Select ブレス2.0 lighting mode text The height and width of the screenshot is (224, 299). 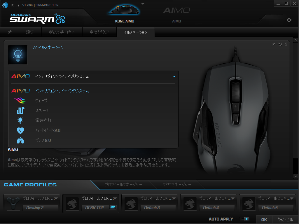[x=43, y=140]
